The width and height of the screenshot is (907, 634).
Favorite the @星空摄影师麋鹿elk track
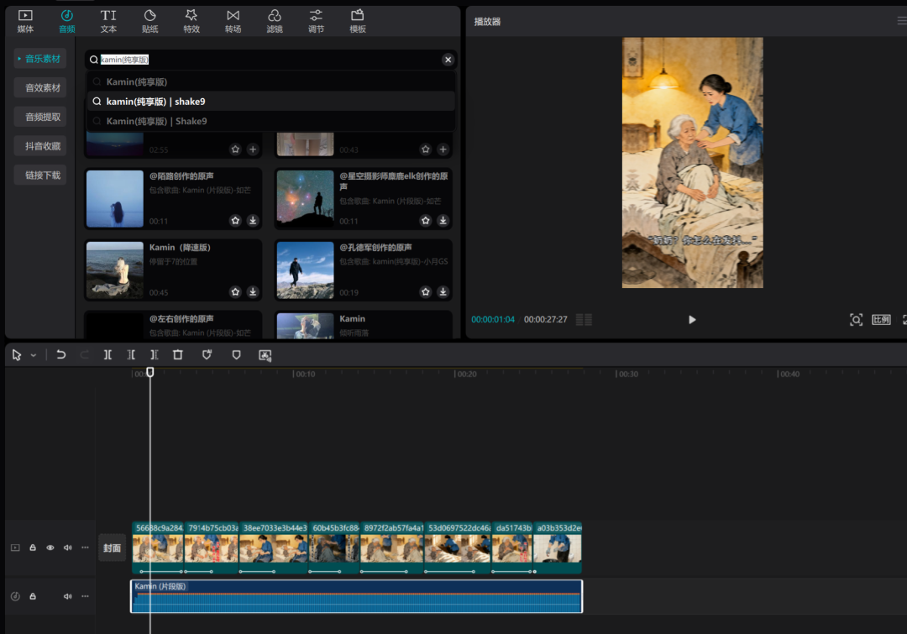[426, 220]
